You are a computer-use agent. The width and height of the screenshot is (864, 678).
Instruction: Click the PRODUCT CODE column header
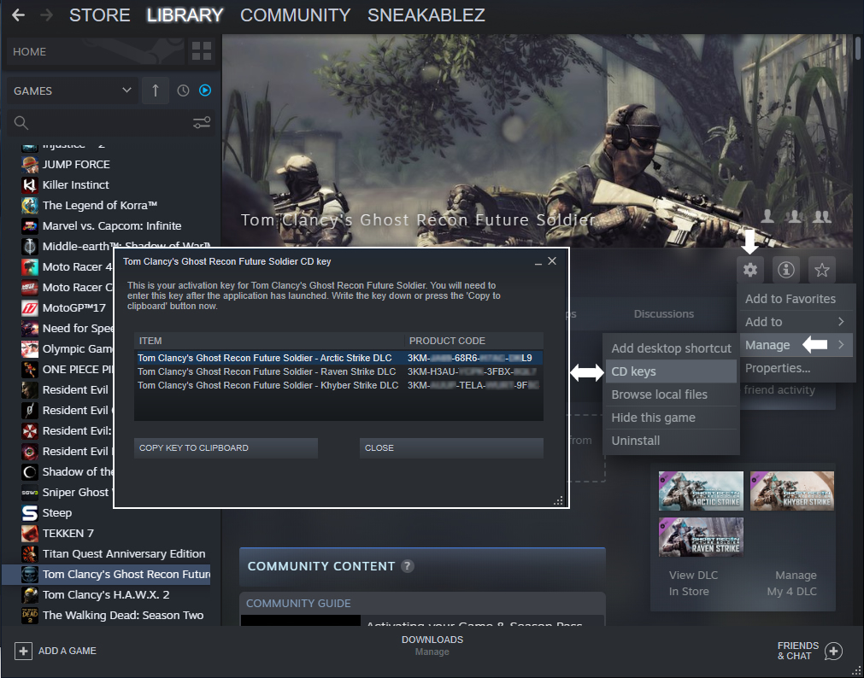[x=474, y=341]
